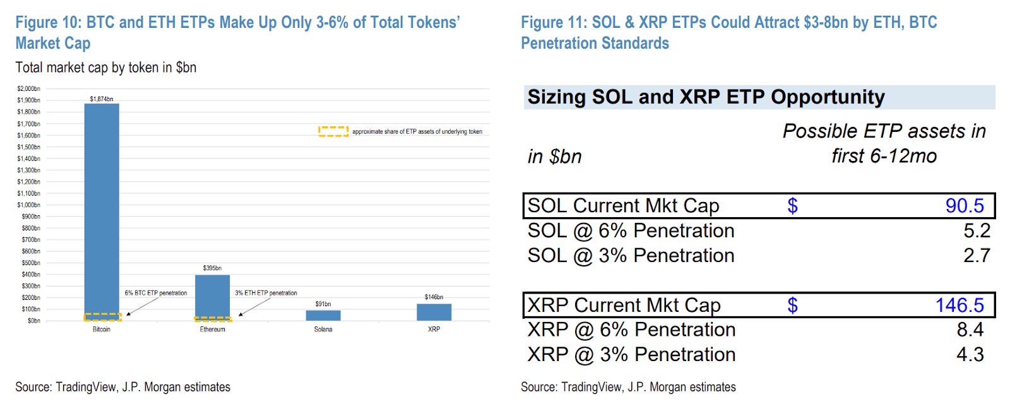Click the 'SOL @ 6% Penetration' row

tap(631, 231)
